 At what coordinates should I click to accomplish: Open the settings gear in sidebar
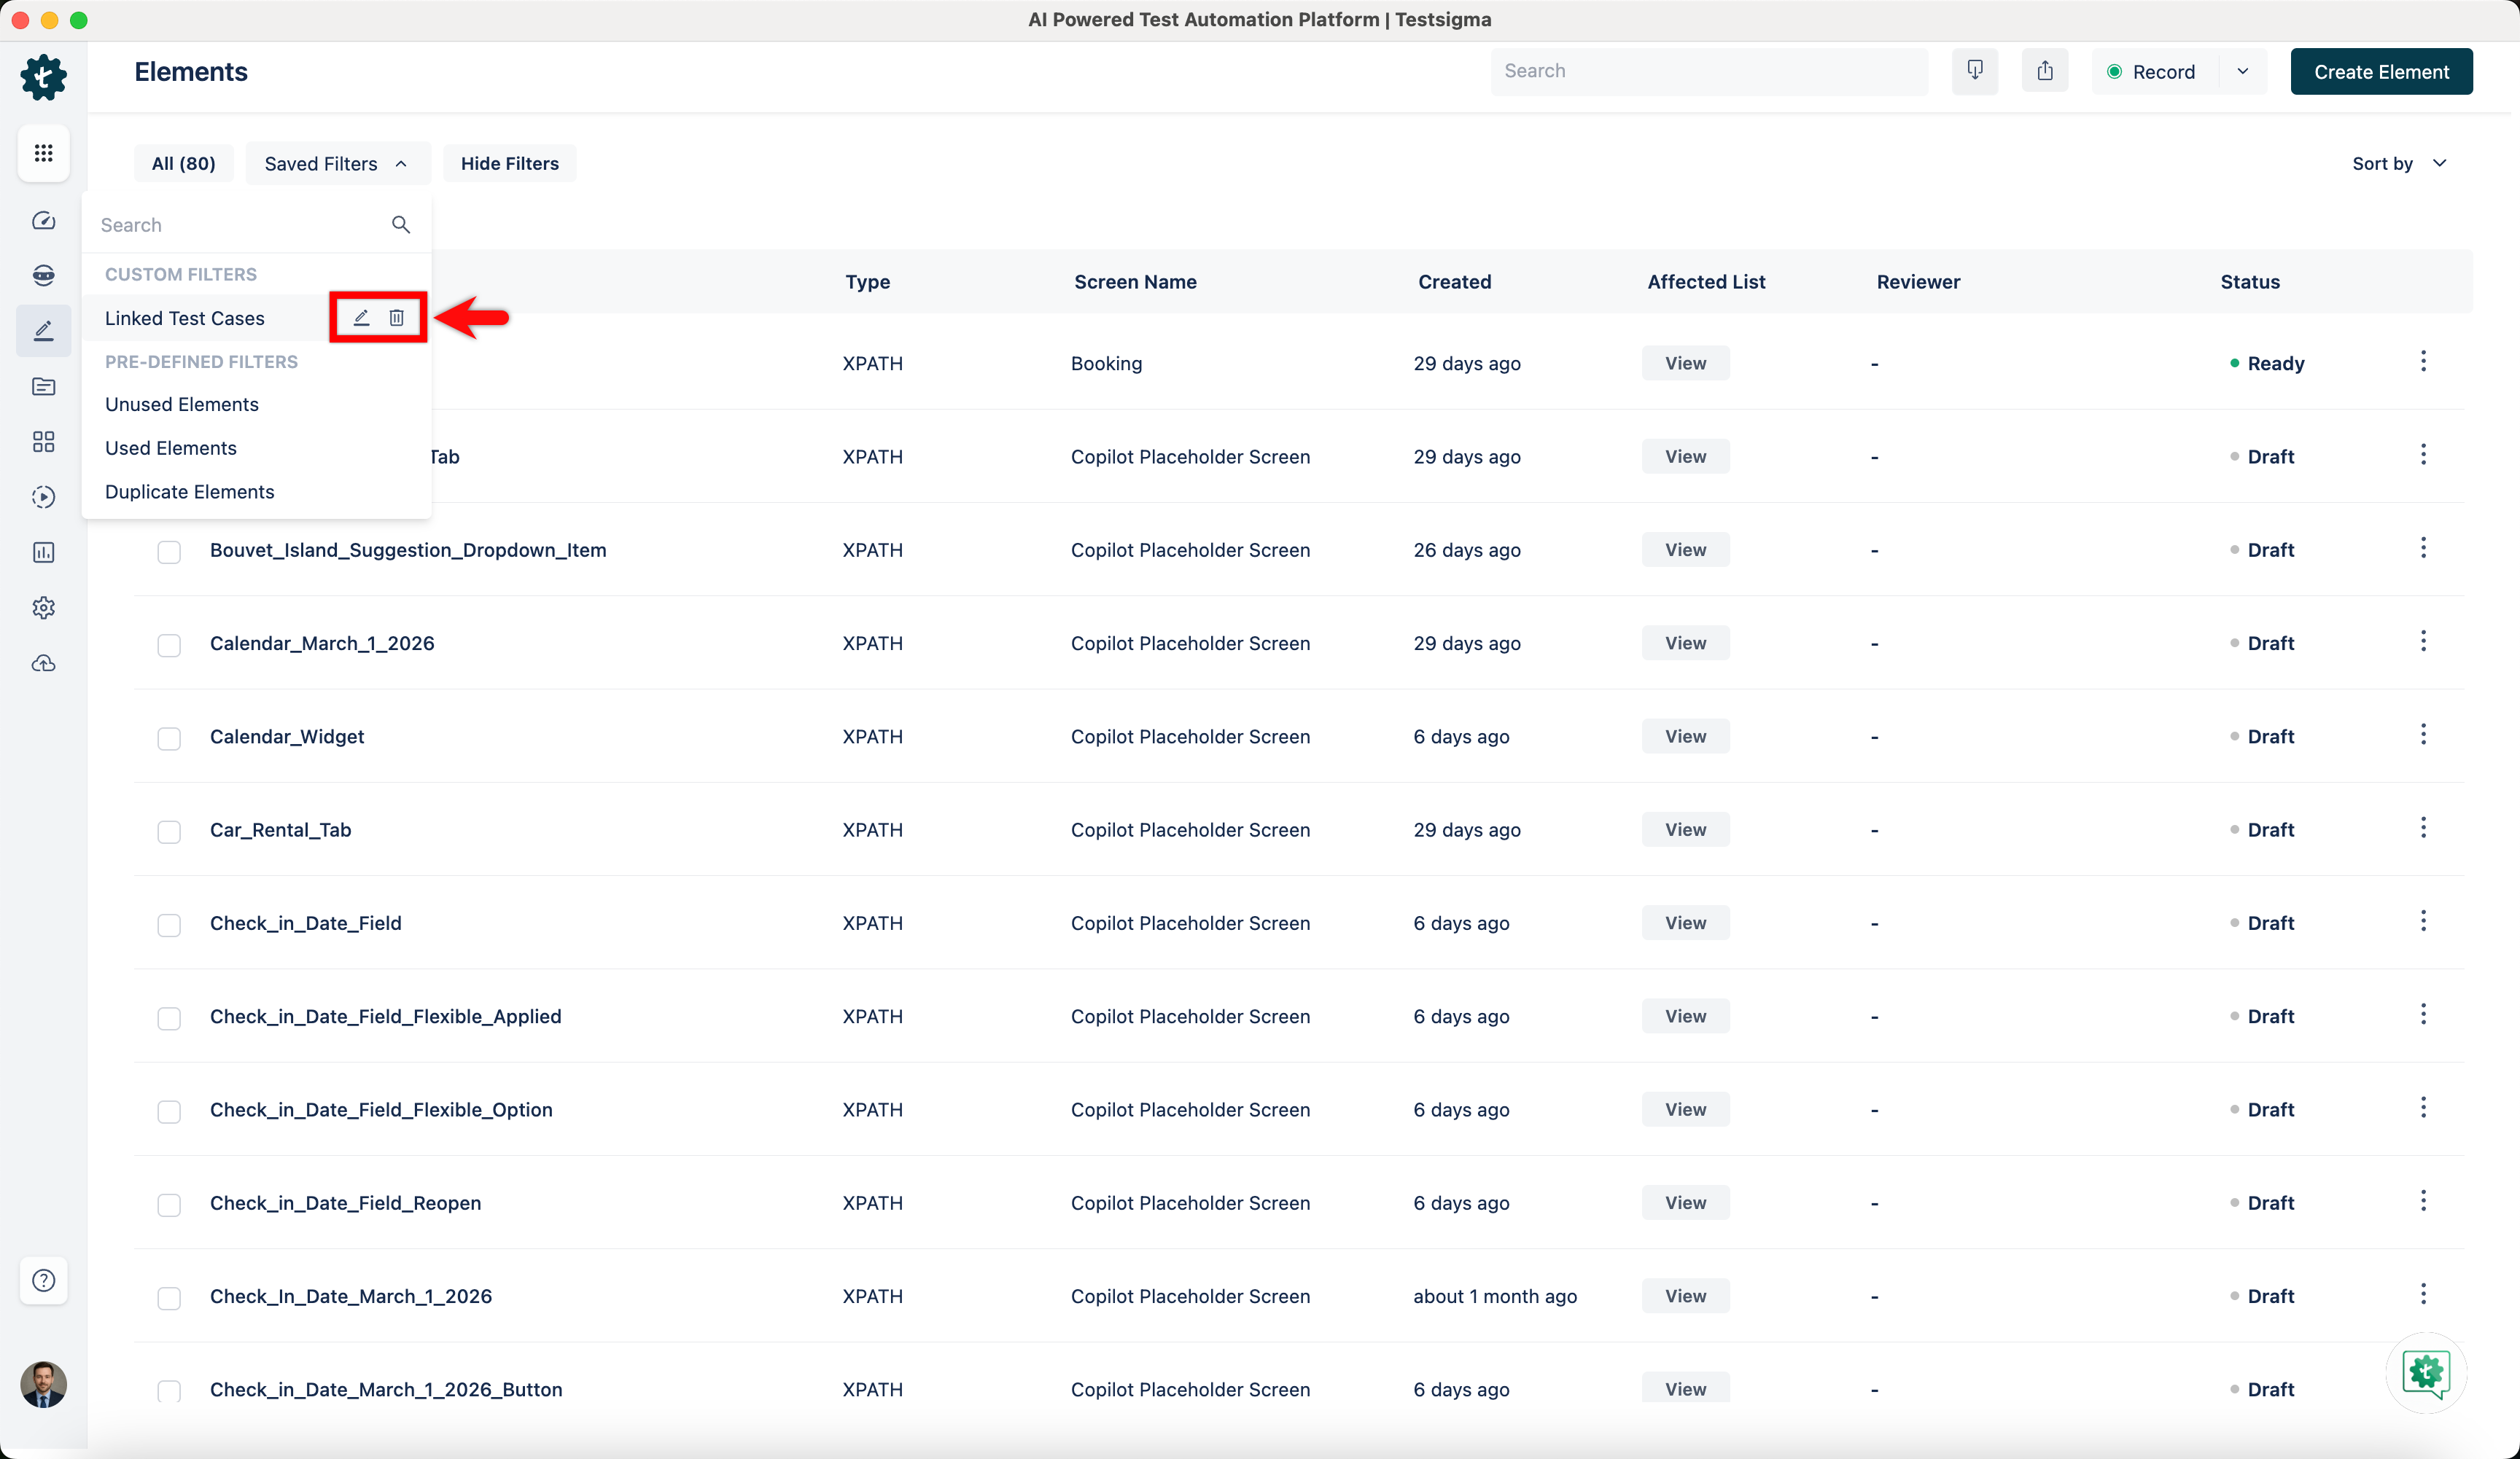click(43, 608)
